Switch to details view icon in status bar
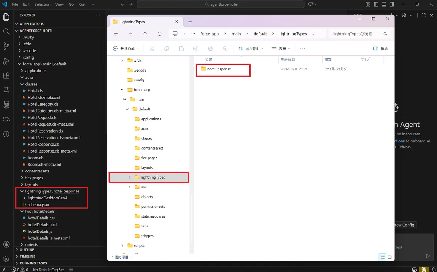This screenshot has width=437, height=272. [x=382, y=257]
